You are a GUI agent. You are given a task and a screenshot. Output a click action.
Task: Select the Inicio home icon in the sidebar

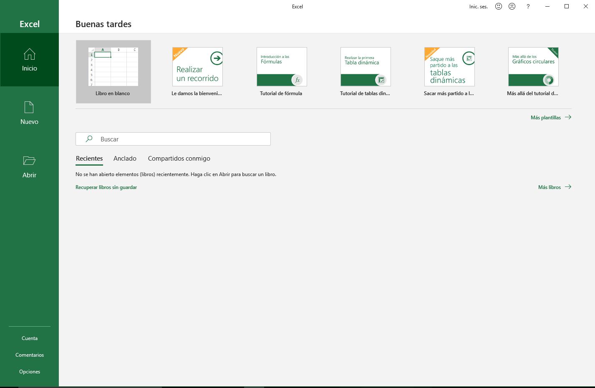[x=29, y=54]
